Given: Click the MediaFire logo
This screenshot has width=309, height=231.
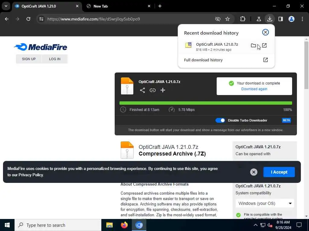Looking at the screenshot, I should pos(41,47).
